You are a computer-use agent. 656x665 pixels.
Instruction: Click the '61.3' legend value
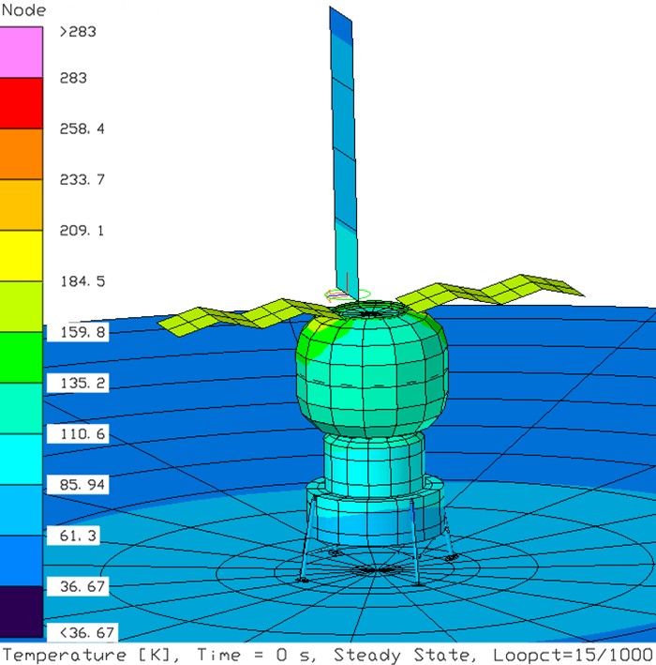click(78, 536)
